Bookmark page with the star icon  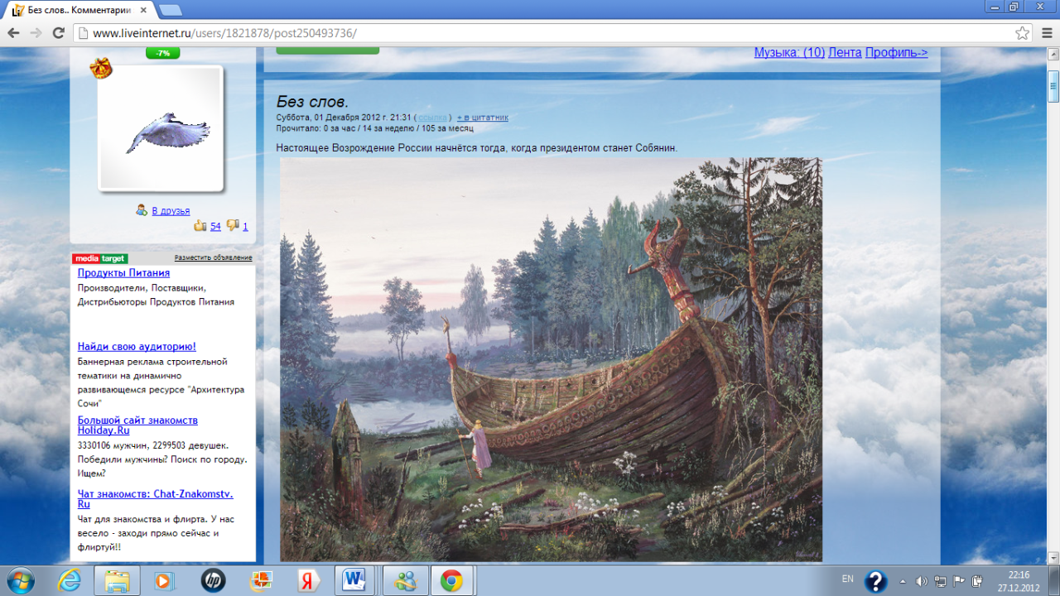[1023, 33]
